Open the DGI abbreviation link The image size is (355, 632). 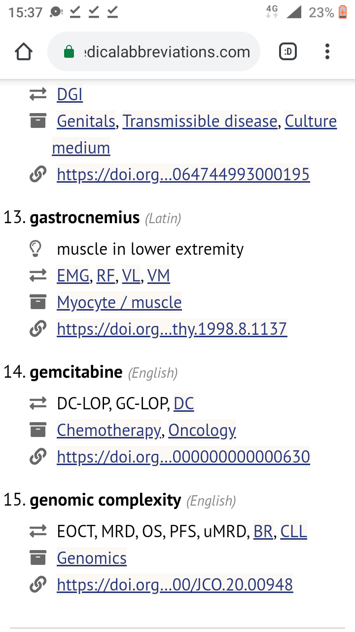(x=70, y=94)
